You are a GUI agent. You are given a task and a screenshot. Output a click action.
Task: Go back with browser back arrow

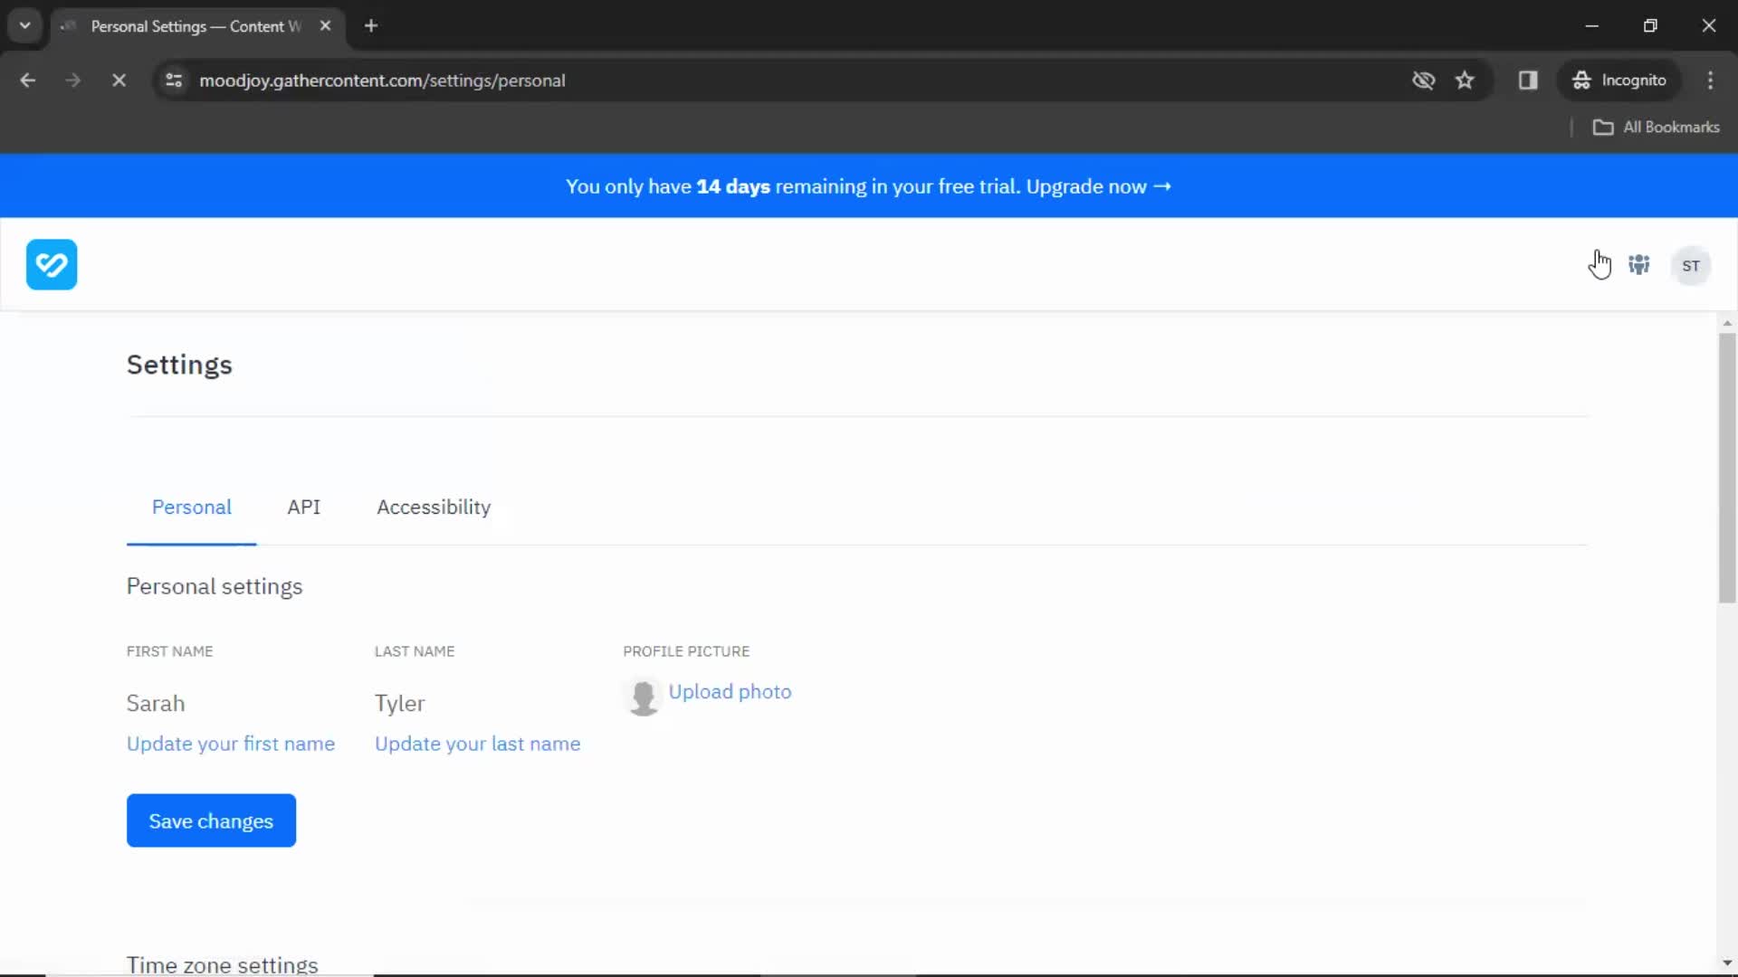[28, 81]
